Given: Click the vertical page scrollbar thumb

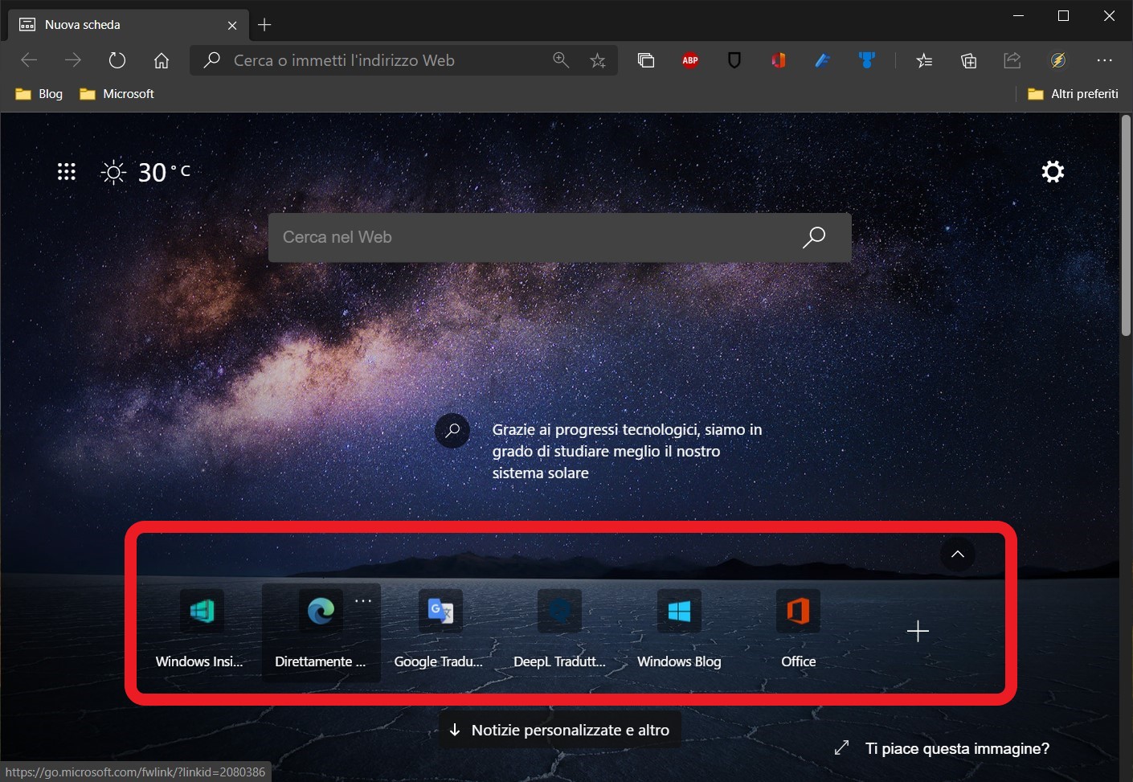Looking at the screenshot, I should pyautogui.click(x=1126, y=226).
